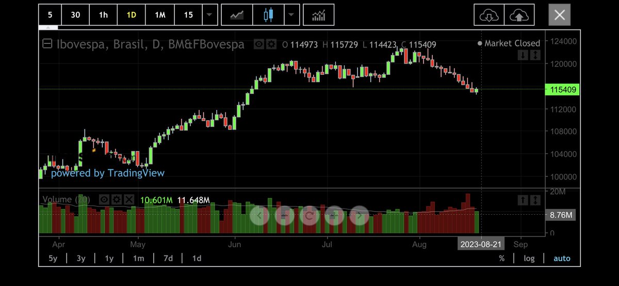The image size is (619, 286).
Task: Toggle log scale mode
Action: click(x=529, y=258)
